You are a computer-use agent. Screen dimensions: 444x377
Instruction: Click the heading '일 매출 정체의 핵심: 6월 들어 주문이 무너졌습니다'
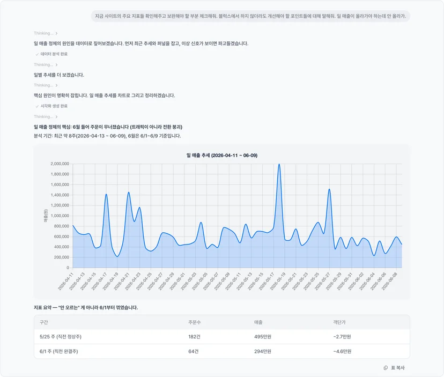(x=108, y=127)
